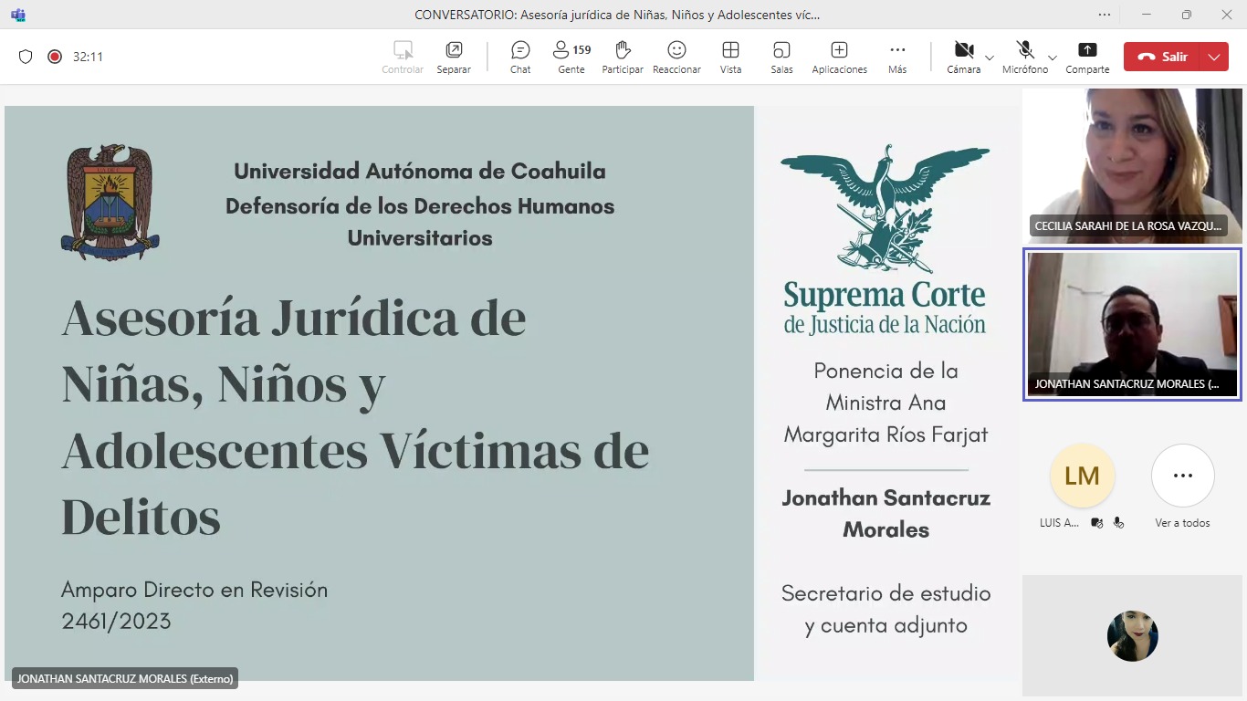Turn on the Cámara
This screenshot has height=701, width=1247.
click(x=963, y=57)
